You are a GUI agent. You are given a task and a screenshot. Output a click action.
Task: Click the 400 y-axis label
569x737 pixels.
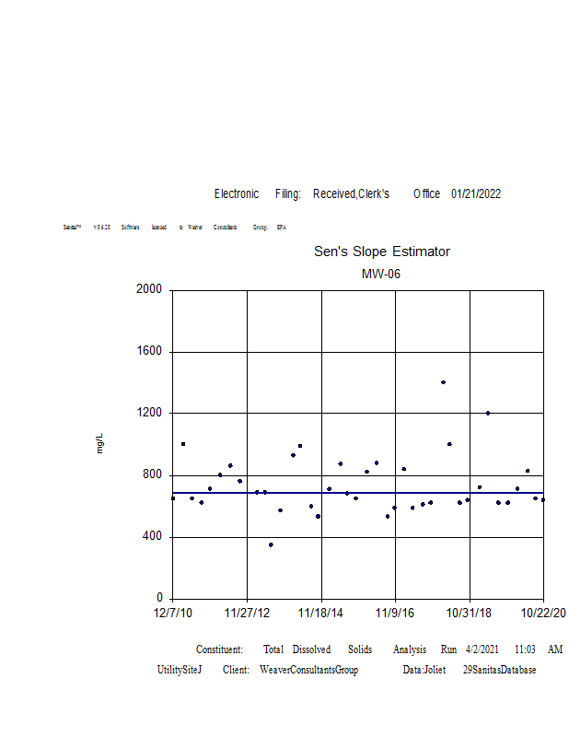click(152, 536)
